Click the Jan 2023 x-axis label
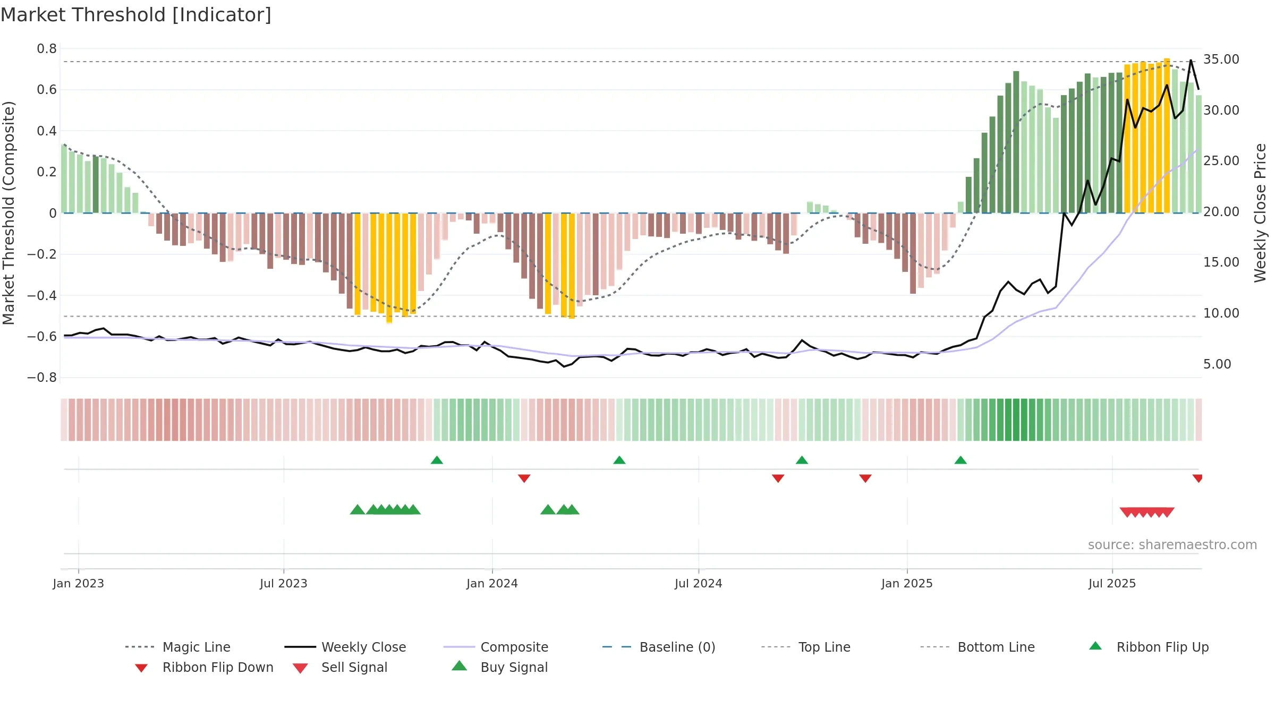 tap(79, 584)
